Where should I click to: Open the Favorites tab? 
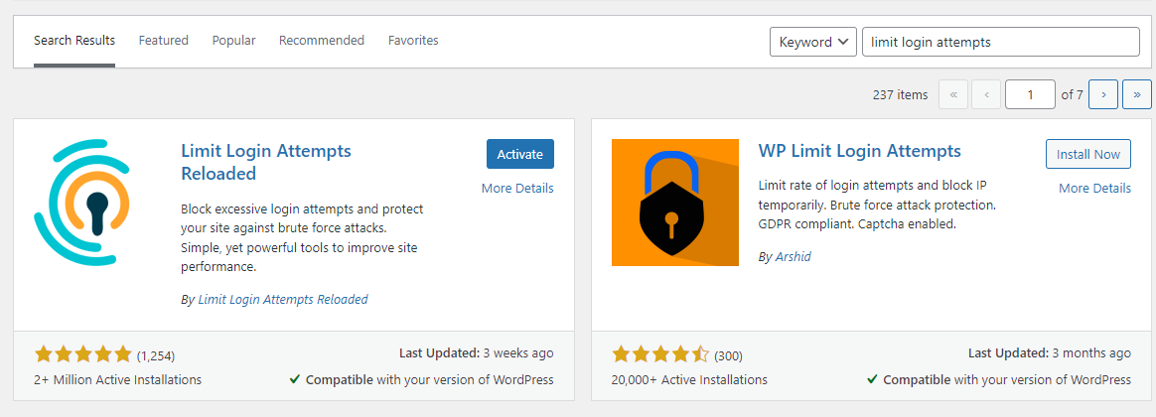(x=413, y=41)
